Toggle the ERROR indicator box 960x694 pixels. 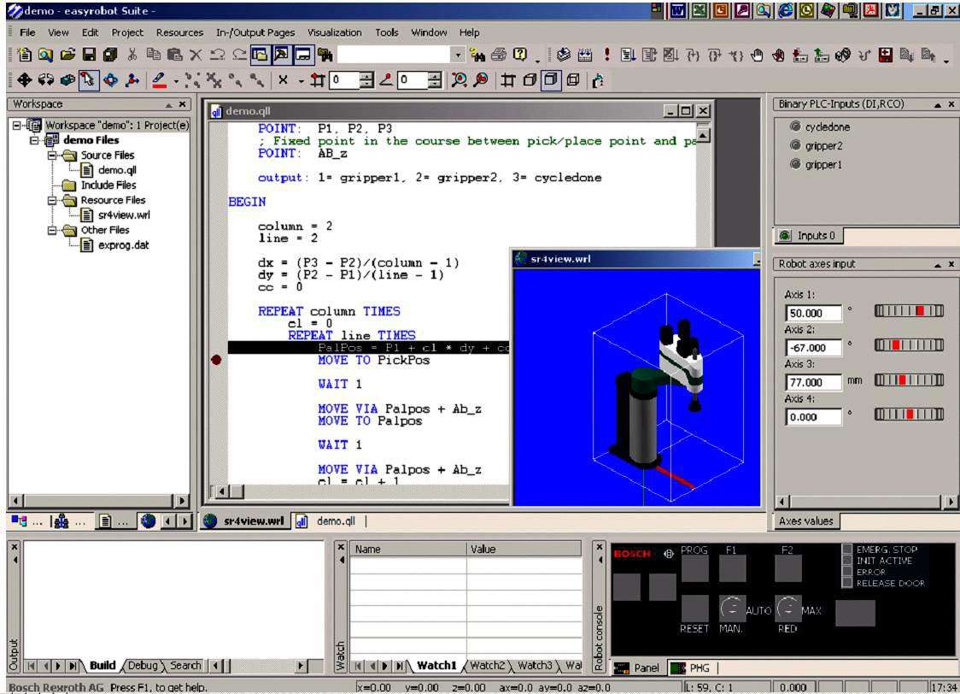coord(847,572)
